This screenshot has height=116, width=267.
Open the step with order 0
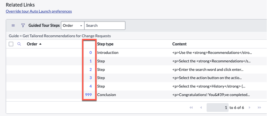pos(91,53)
